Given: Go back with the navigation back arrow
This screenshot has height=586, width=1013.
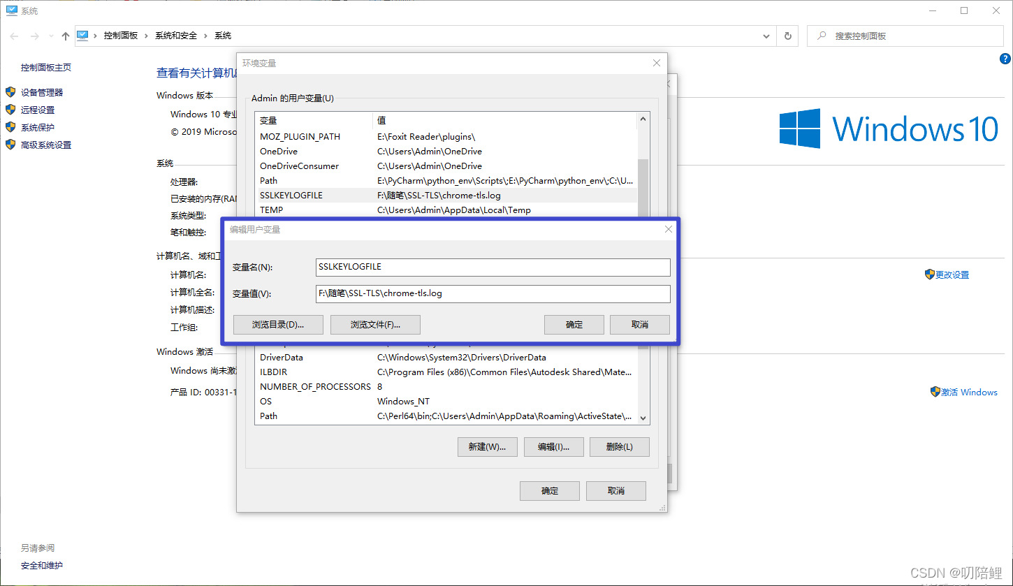Looking at the screenshot, I should (15, 36).
